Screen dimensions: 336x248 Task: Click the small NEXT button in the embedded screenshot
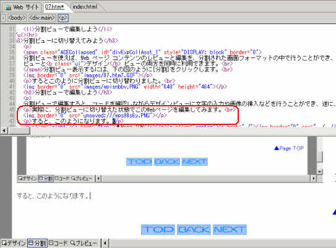click(x=194, y=161)
